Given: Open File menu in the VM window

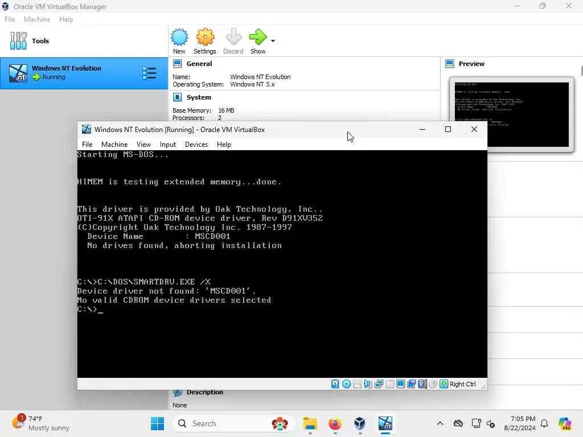Looking at the screenshot, I should click(87, 145).
